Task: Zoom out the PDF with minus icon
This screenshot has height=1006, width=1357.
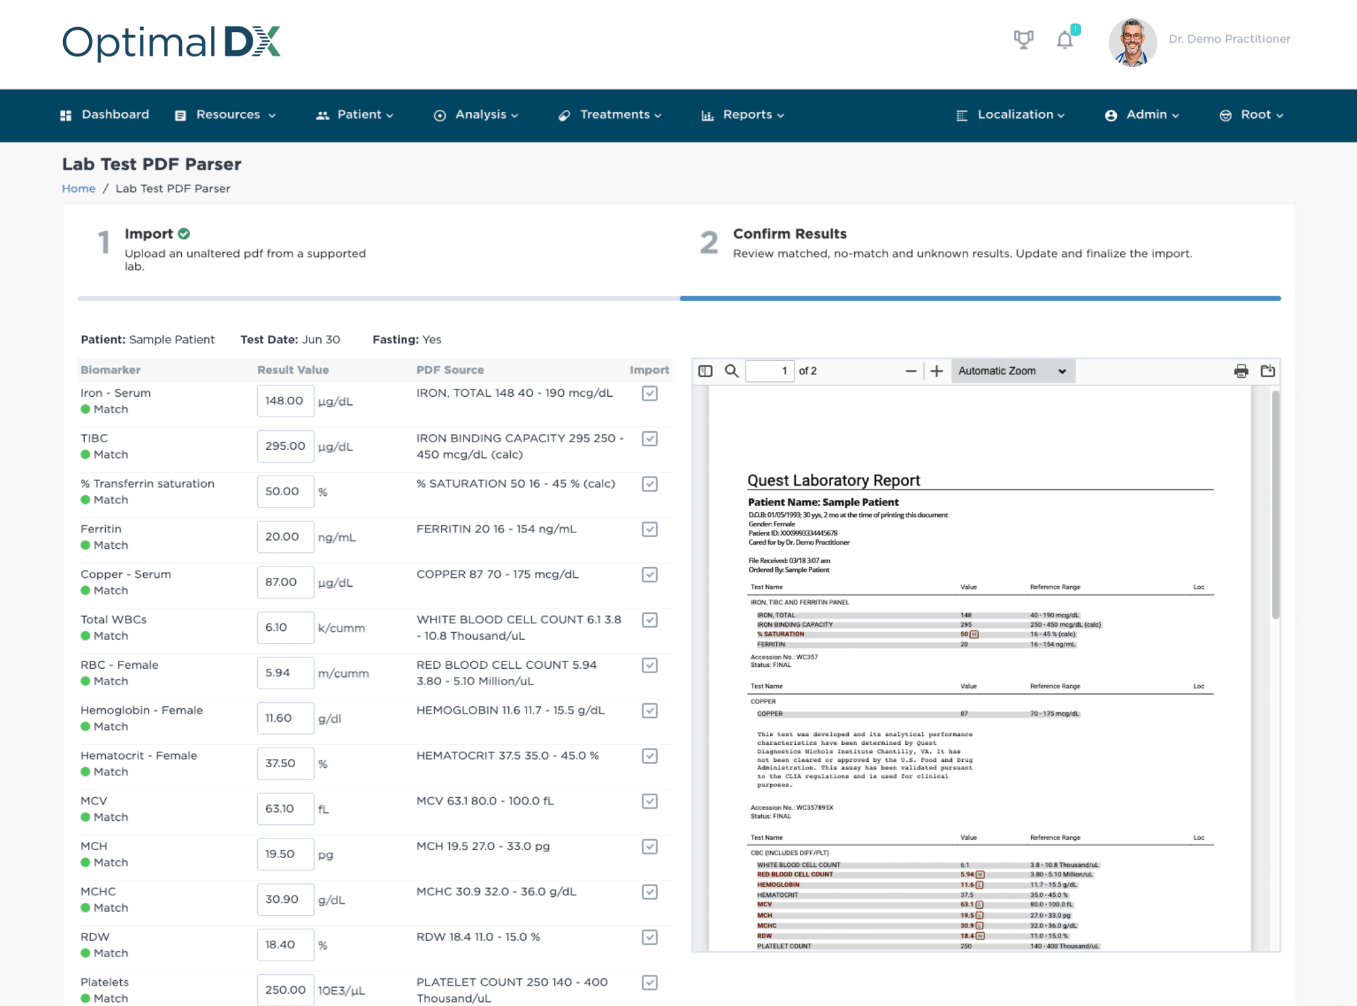Action: [911, 371]
